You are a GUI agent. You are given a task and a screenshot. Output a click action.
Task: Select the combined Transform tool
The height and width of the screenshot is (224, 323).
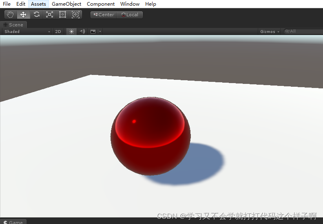pos(75,15)
